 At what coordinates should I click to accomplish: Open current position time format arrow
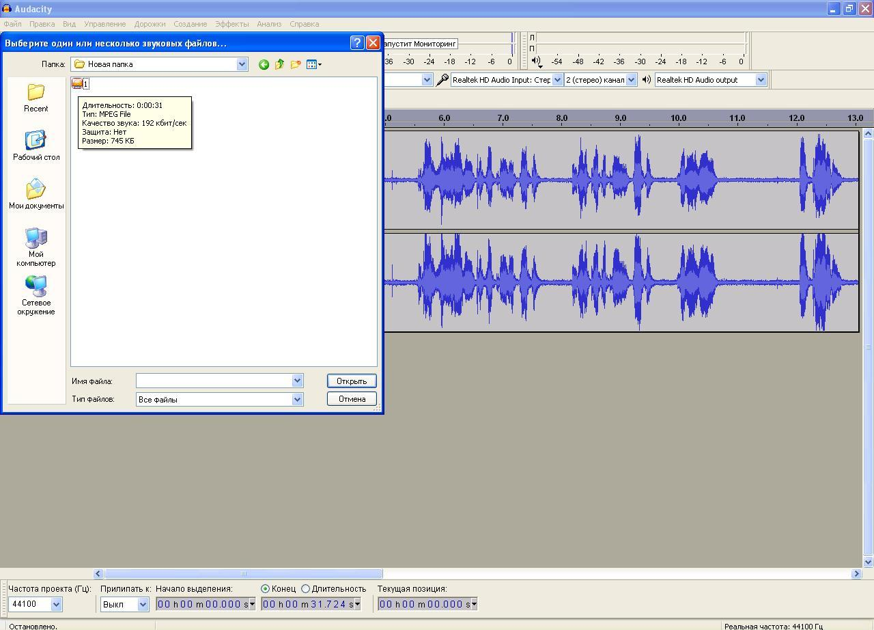point(474,604)
